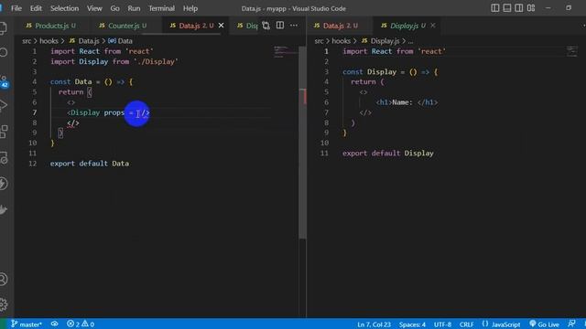Open the Selection menu
This screenshot has width=586, height=329.
point(65,8)
